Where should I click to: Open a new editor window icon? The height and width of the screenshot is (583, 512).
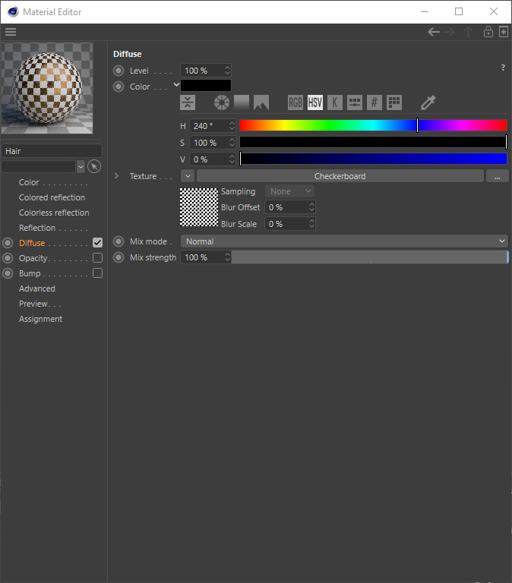point(504,32)
